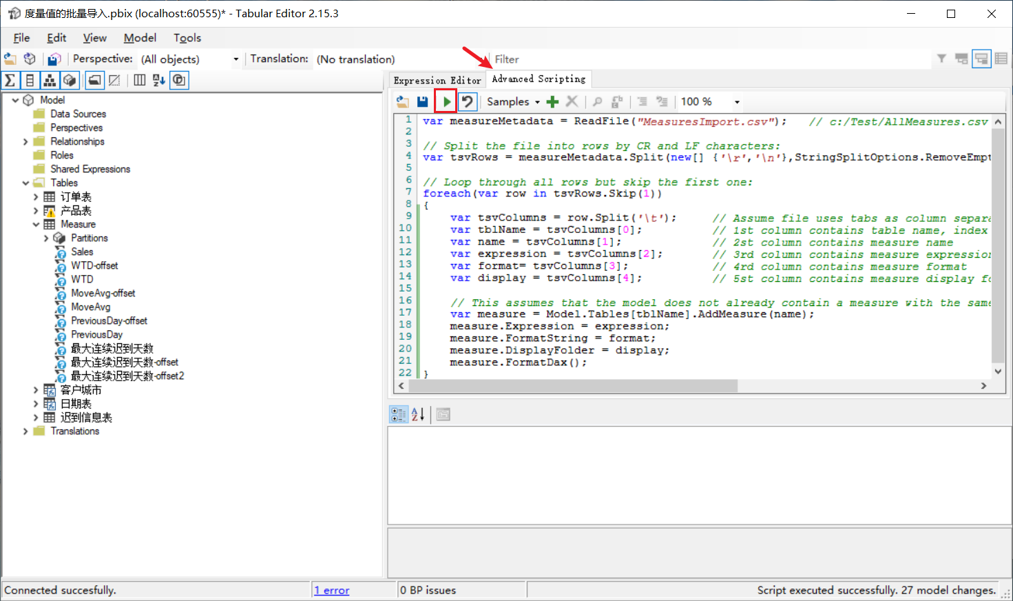Toggle alphabetical sorting of the model tree
Viewport: 1013px width, 601px height.
(159, 81)
